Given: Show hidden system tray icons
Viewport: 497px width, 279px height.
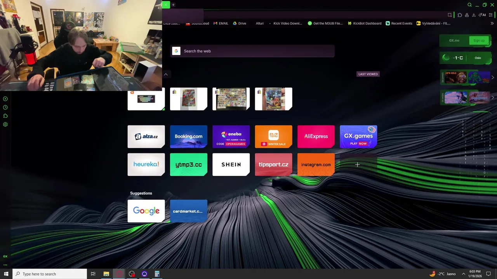Looking at the screenshot, I should click(x=463, y=274).
